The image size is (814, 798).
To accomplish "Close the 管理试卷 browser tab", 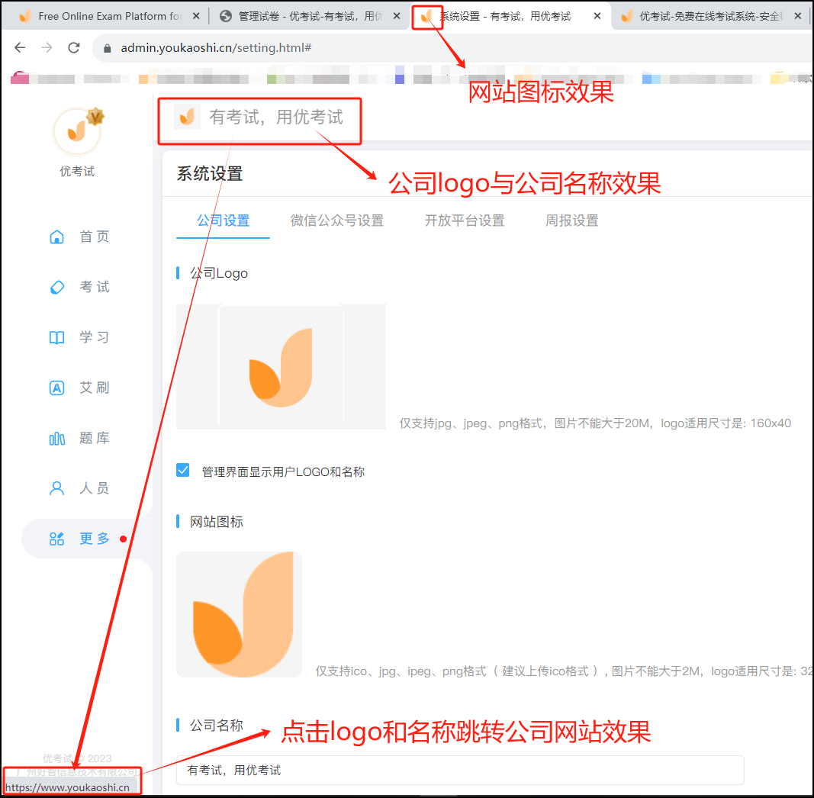I will tap(397, 16).
